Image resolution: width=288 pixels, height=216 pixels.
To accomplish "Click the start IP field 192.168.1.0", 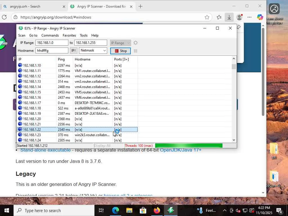I will coord(52,43).
